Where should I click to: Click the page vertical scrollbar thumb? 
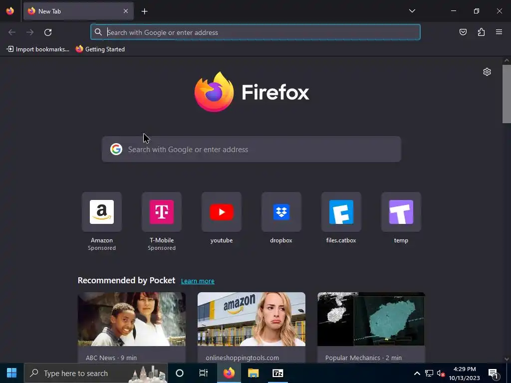[507, 94]
